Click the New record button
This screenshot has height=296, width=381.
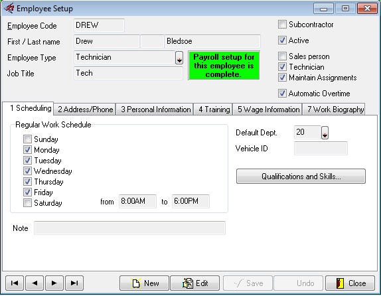point(144,283)
